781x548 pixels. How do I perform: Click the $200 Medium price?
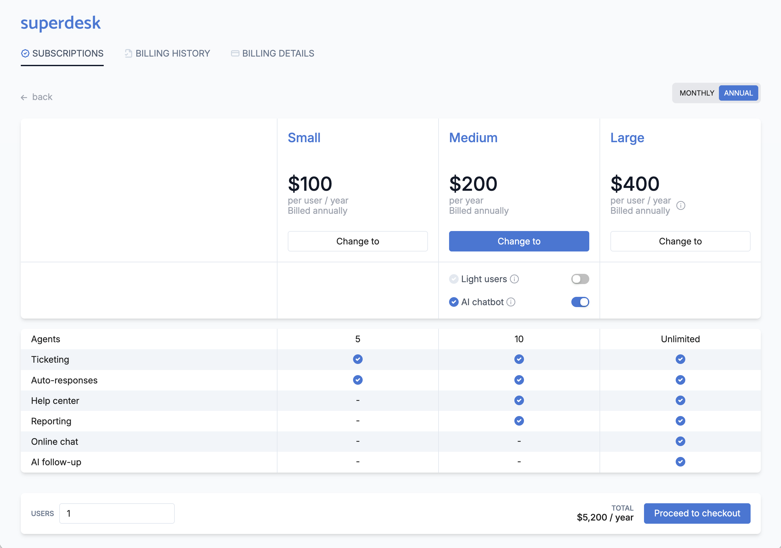(x=473, y=184)
